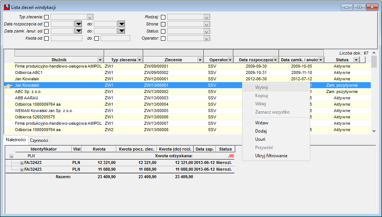Select the row ZW/13/00008
The image size is (382, 217).
(x=187, y=130)
